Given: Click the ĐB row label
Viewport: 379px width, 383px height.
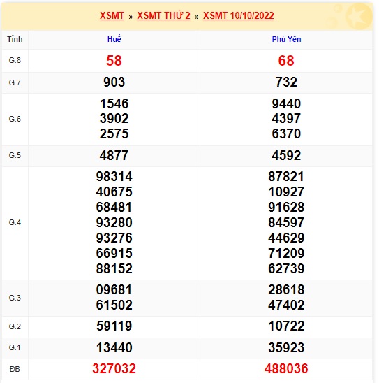Looking at the screenshot, I should (x=15, y=369).
